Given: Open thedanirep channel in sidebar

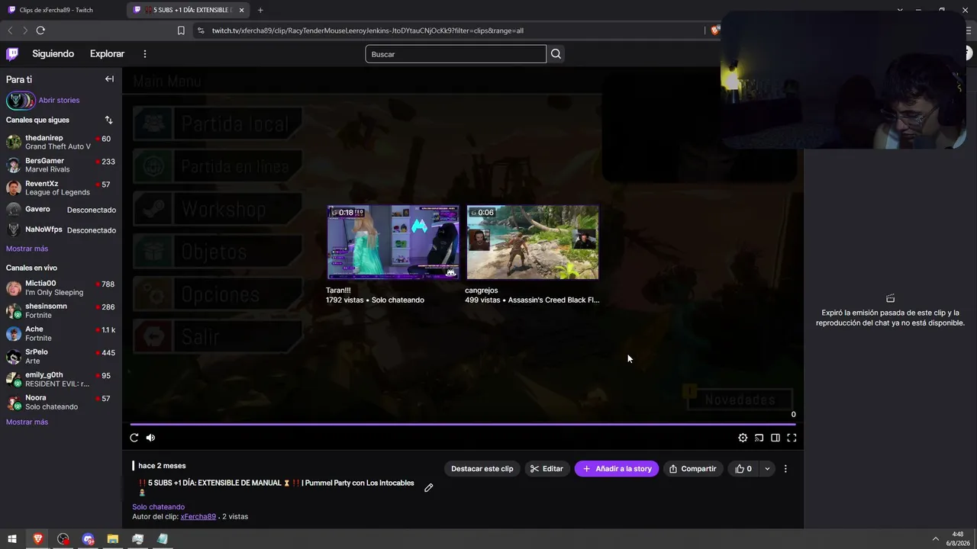Looking at the screenshot, I should [x=61, y=142].
